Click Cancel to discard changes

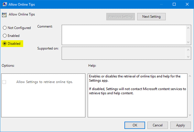tap(157, 125)
